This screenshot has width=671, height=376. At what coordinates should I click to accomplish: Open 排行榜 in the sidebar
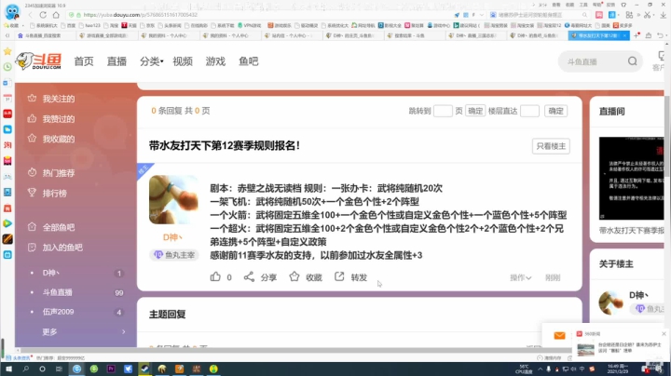[x=48, y=194]
